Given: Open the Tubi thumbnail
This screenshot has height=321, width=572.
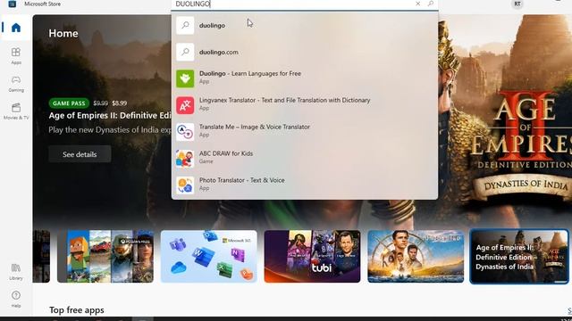Looking at the screenshot, I should click(x=312, y=256).
